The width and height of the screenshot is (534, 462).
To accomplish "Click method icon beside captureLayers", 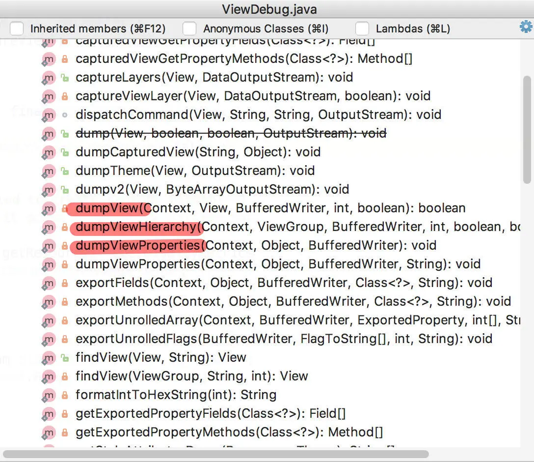I will pos(49,78).
